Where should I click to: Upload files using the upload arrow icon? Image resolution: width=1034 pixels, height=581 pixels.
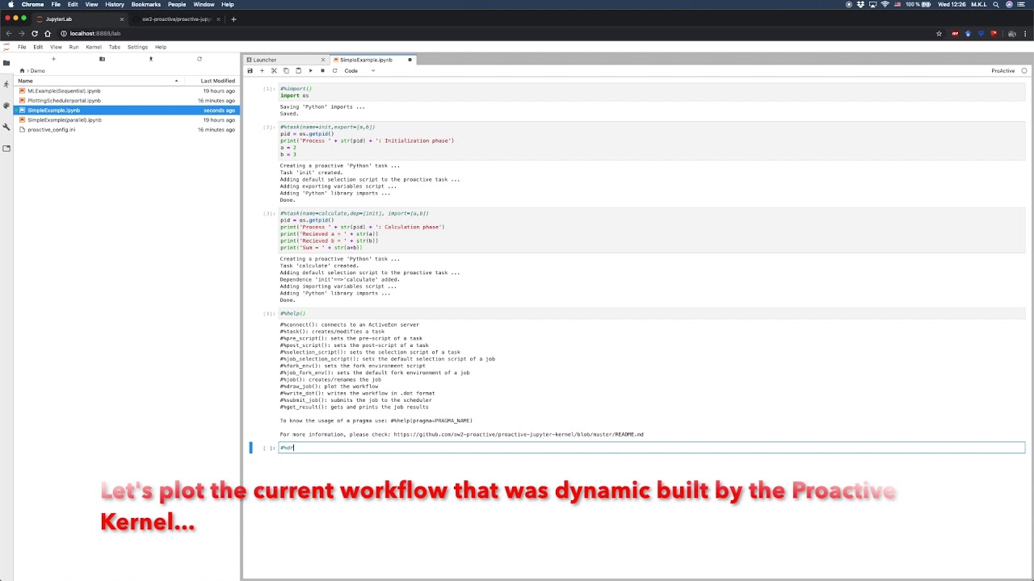click(150, 59)
